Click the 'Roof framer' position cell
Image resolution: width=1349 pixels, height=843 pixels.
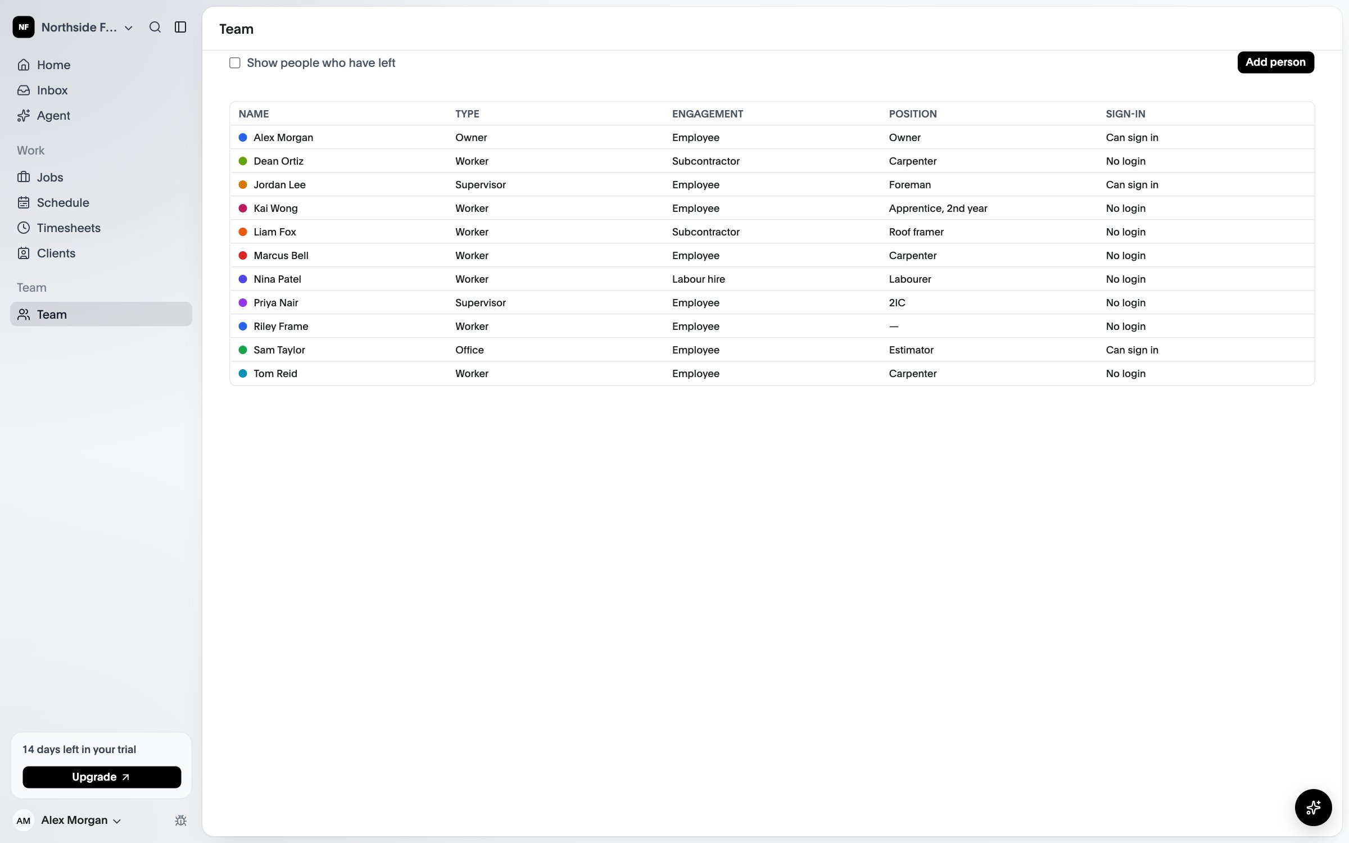coord(916,232)
